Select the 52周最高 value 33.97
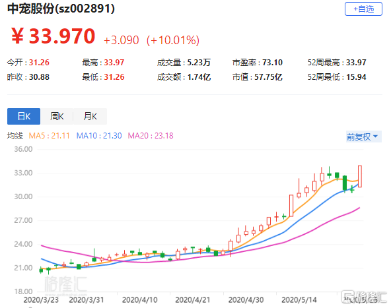 pos(356,63)
